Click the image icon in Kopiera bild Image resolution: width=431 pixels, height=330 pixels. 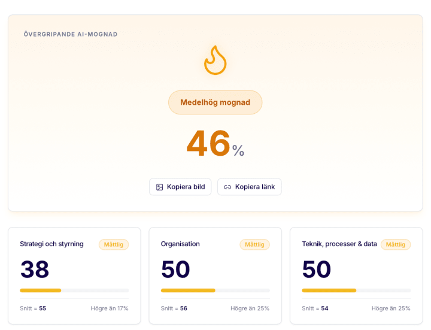(160, 187)
